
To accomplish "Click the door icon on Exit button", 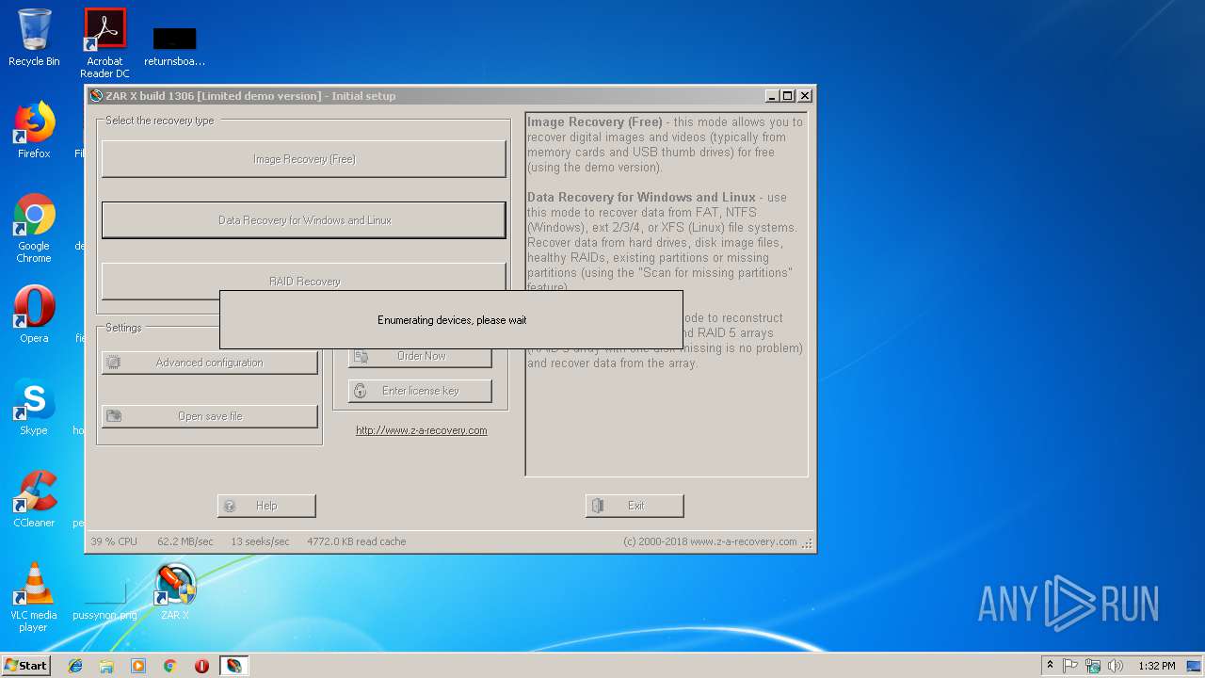I will click(x=598, y=506).
